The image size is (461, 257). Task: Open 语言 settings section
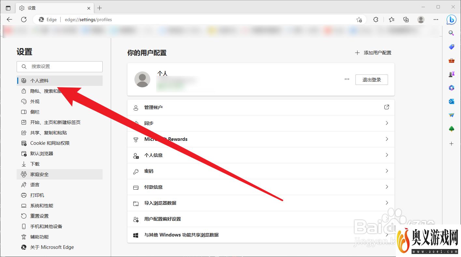[x=60, y=185]
